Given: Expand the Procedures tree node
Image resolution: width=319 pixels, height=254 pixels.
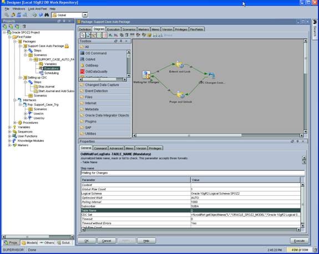Looking at the screenshot, I should click(x=14, y=123).
